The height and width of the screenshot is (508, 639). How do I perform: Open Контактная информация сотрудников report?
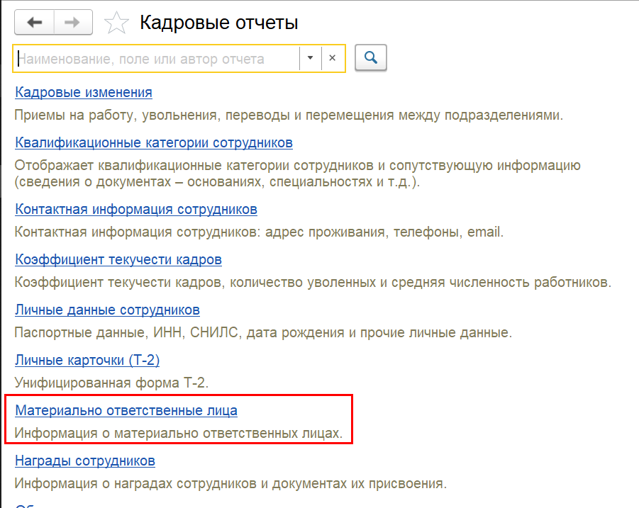click(x=136, y=209)
